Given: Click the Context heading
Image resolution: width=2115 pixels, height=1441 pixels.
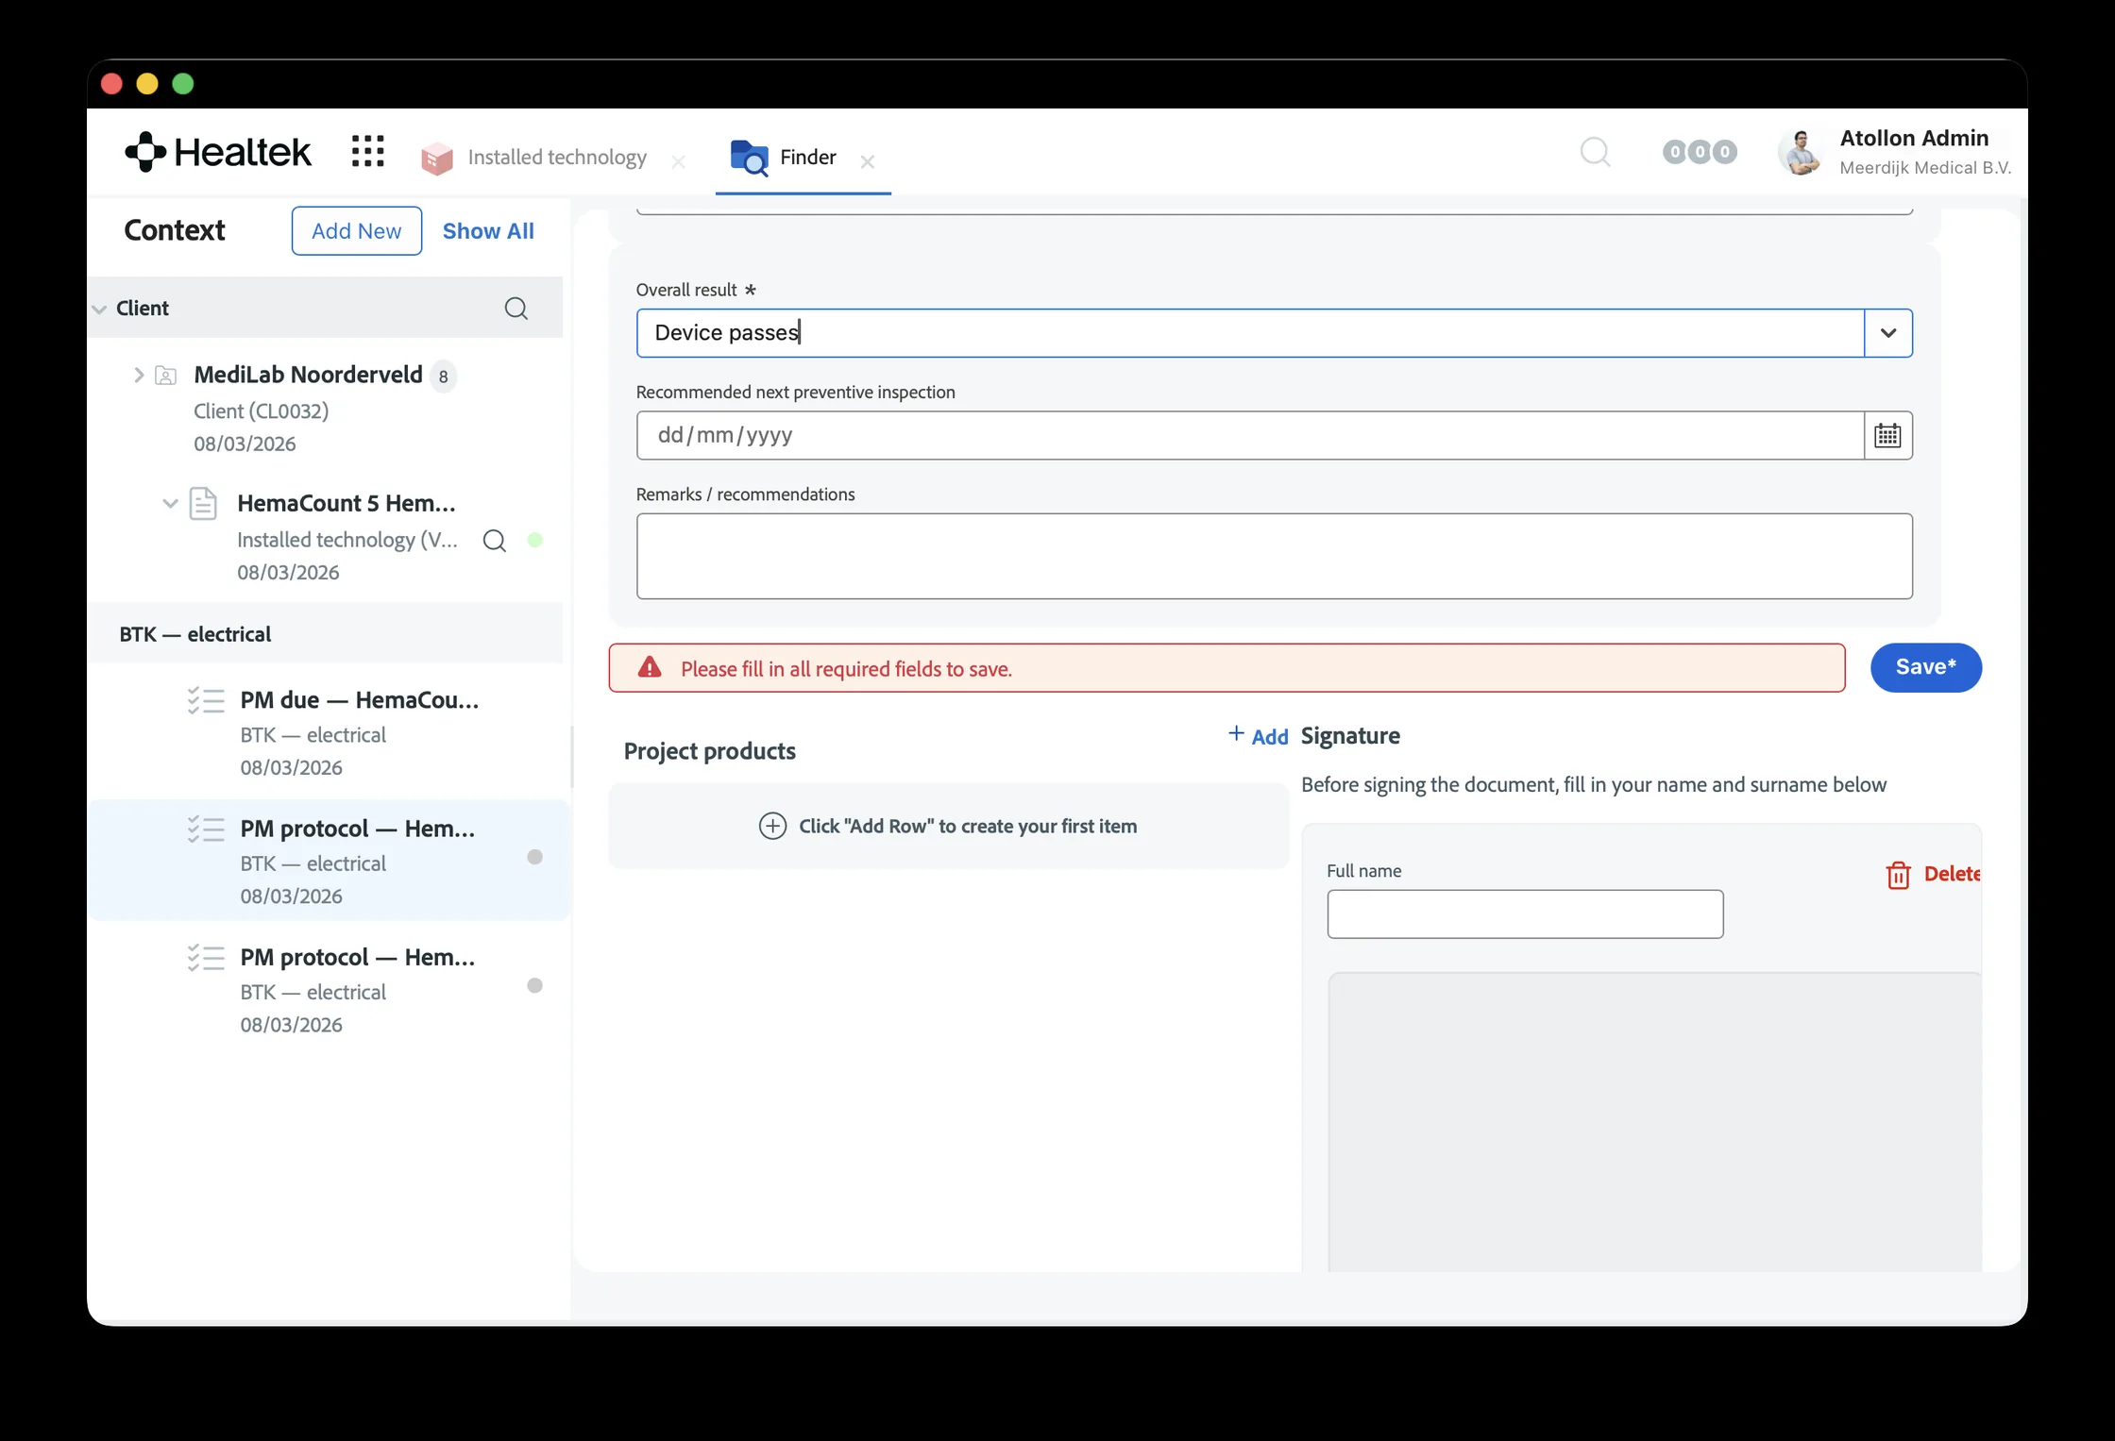Looking at the screenshot, I should (175, 230).
